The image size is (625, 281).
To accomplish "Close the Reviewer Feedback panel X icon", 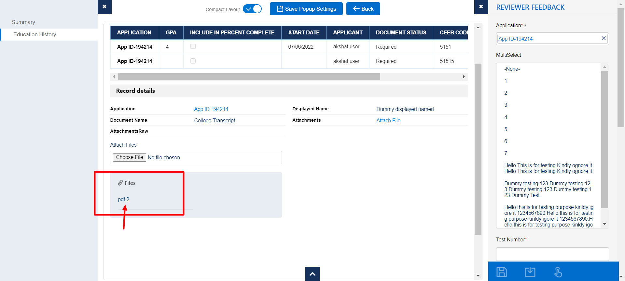I will click(x=481, y=7).
